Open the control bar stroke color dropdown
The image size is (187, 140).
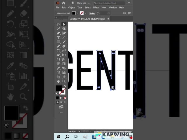click(85, 13)
